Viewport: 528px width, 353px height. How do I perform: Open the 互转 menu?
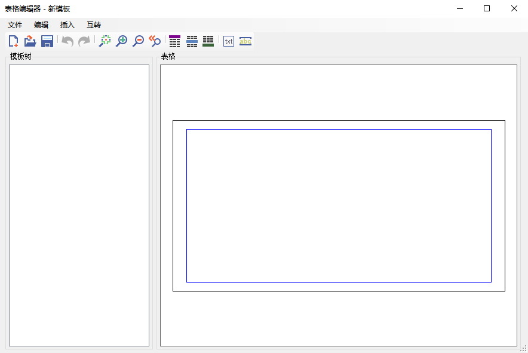pyautogui.click(x=94, y=25)
